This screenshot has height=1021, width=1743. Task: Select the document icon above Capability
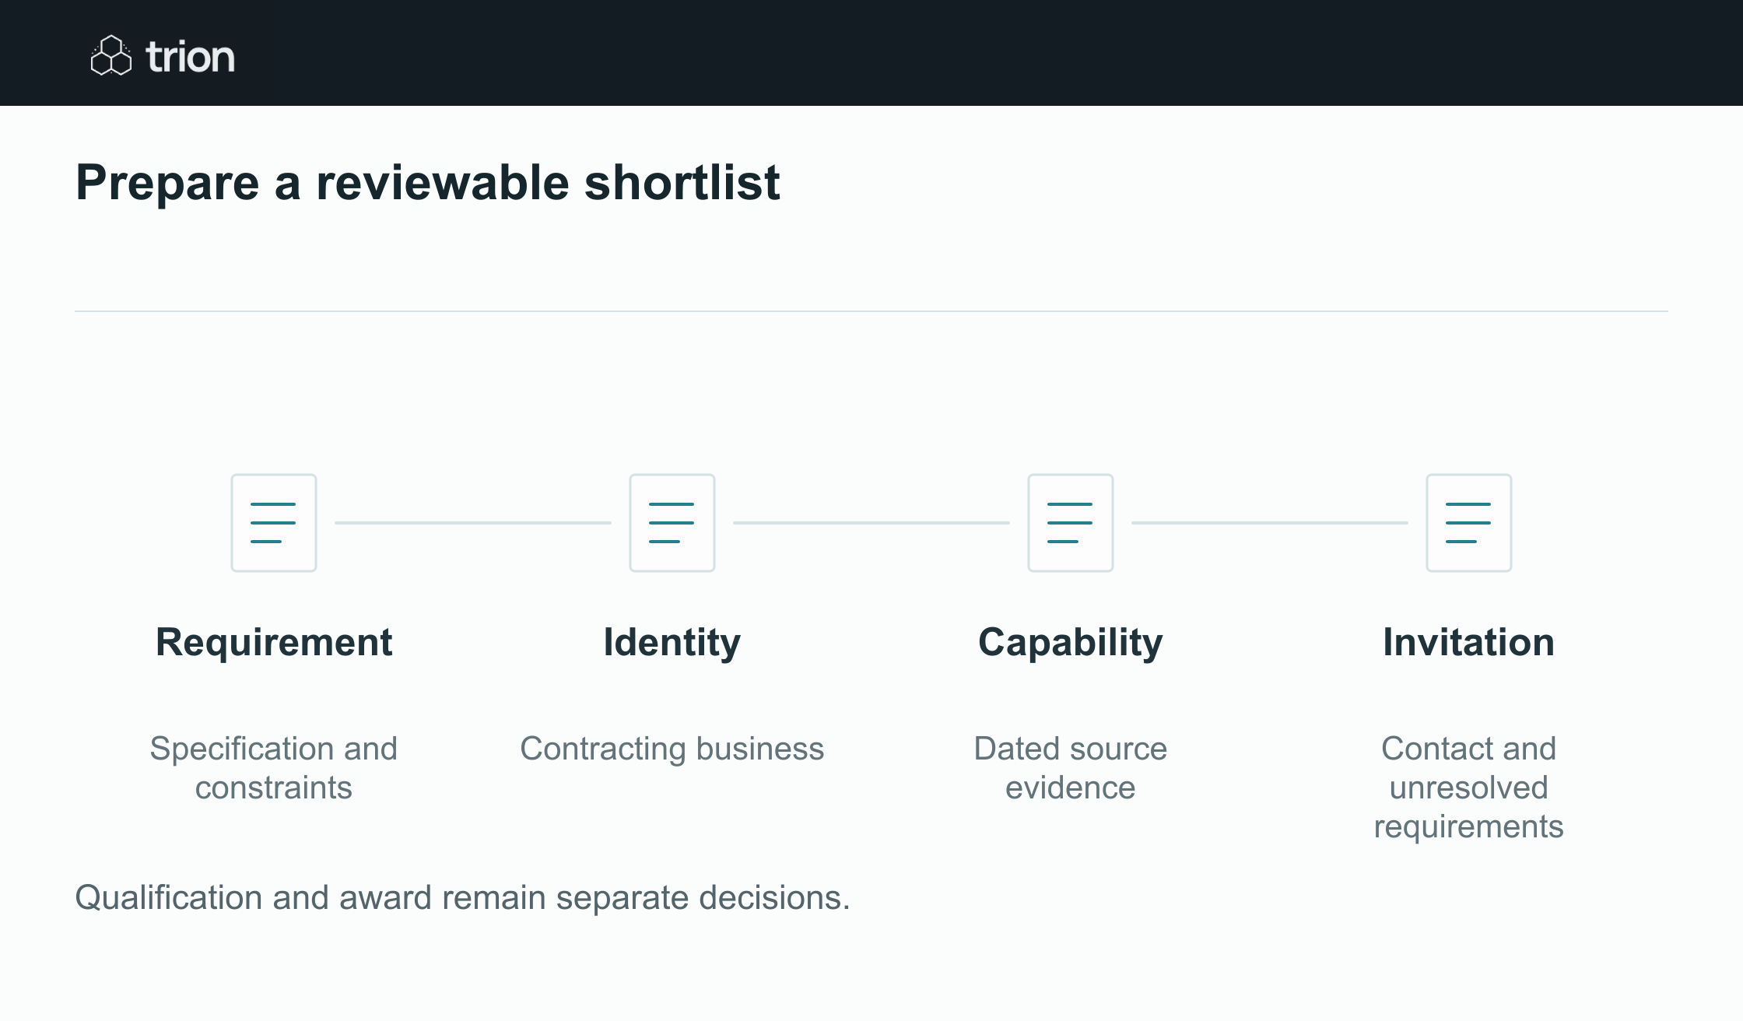tap(1071, 523)
